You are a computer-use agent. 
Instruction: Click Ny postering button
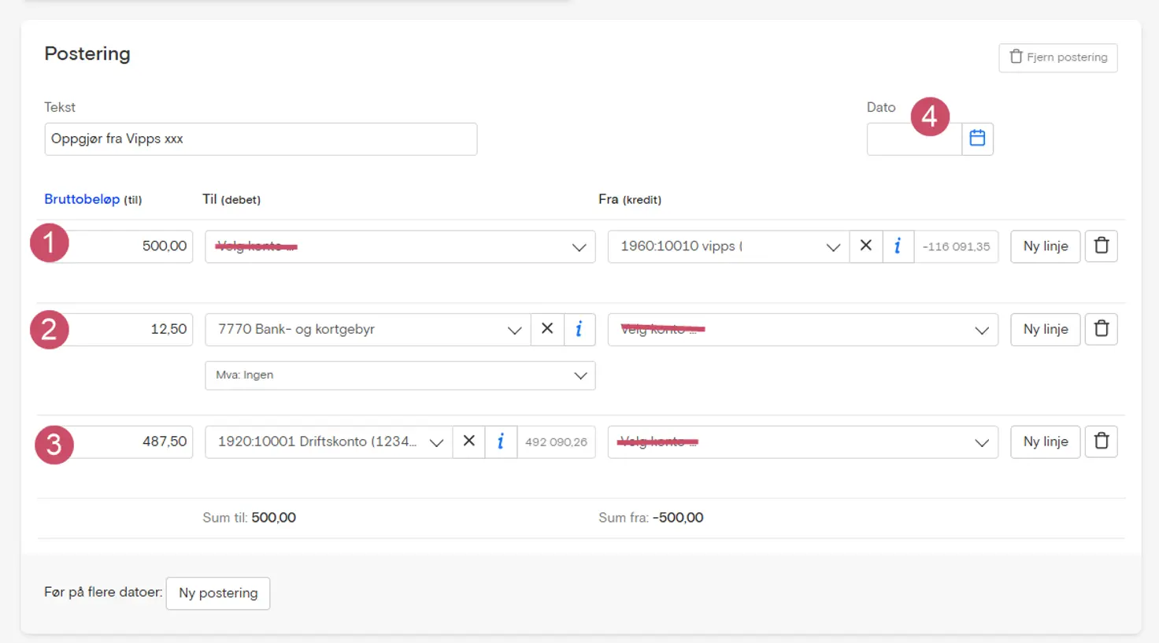point(218,593)
